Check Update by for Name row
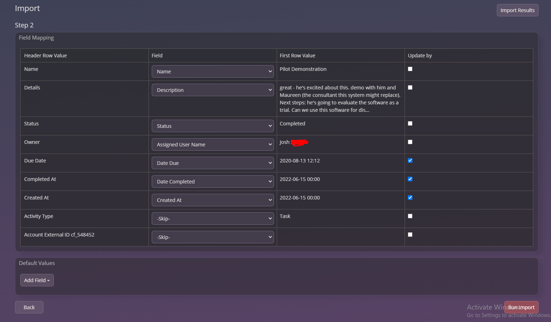551x322 pixels. 410,69
